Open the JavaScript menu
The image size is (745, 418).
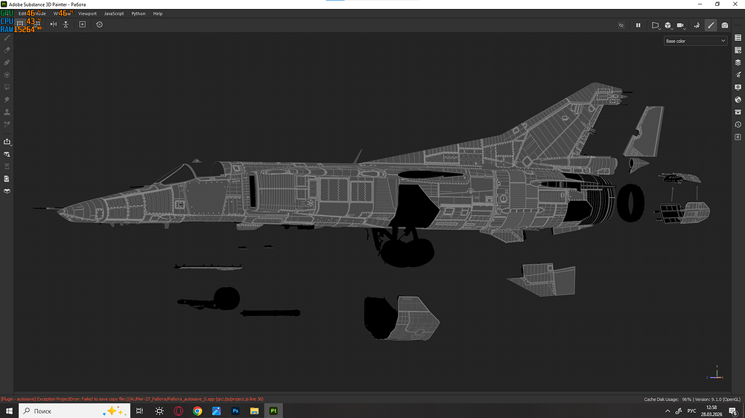coord(114,13)
